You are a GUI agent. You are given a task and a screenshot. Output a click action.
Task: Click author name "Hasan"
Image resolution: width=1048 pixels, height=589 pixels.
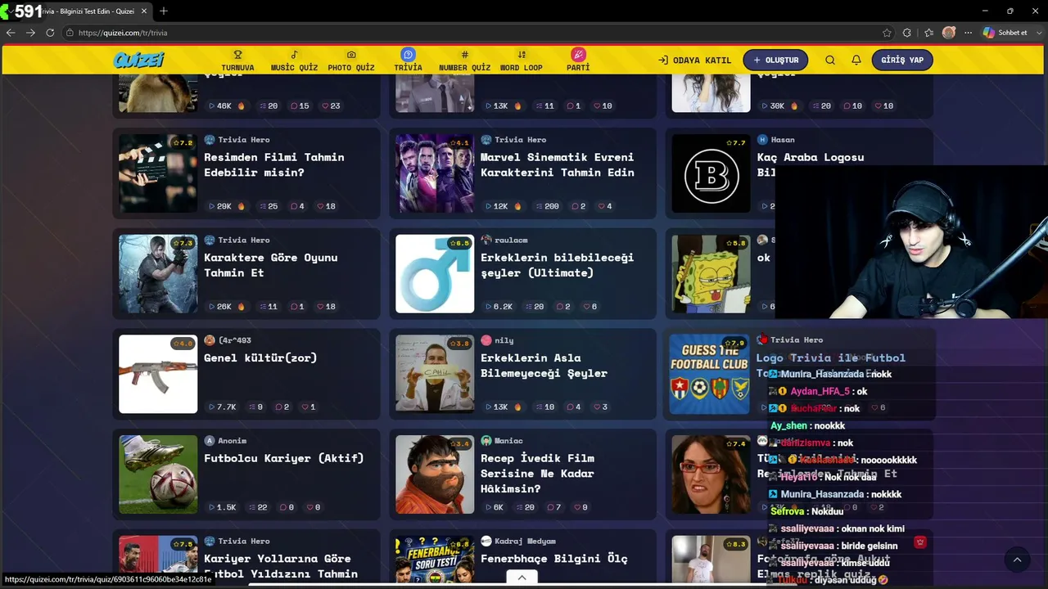[783, 140]
